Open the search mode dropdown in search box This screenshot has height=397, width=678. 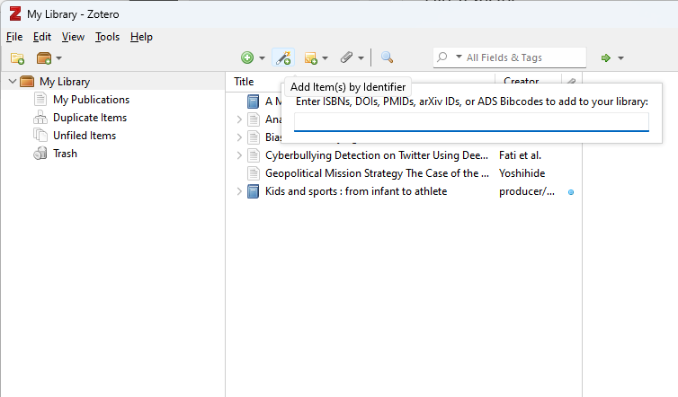click(450, 57)
